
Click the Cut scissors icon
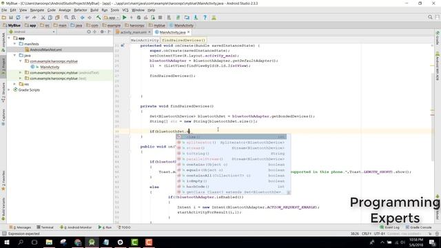pyautogui.click(x=43, y=17)
